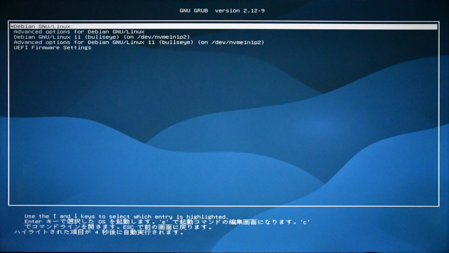Choose Debian GNU/Linux 11 (bullseye) boot entry
Image resolution: width=449 pixels, height=253 pixels.
point(101,37)
